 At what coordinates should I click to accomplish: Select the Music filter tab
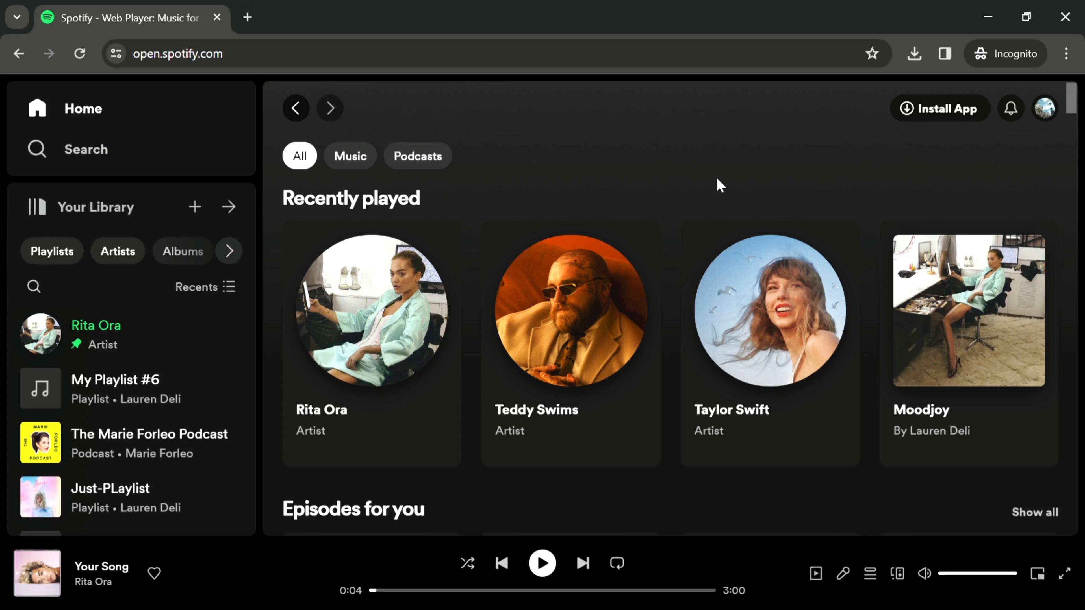coord(350,156)
